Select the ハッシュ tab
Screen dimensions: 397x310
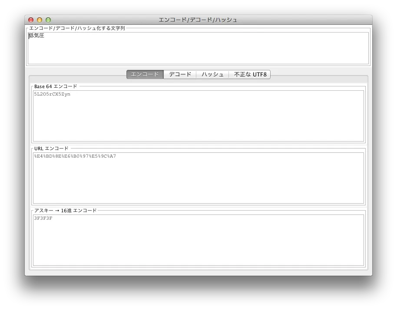coord(212,74)
